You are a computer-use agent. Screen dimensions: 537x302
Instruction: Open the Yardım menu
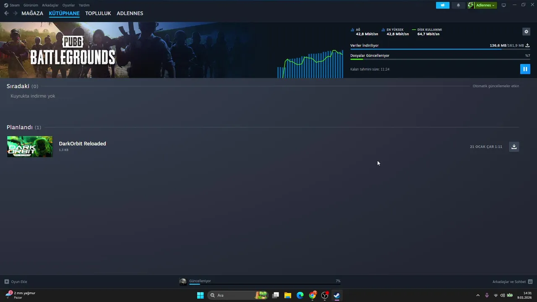[84, 5]
